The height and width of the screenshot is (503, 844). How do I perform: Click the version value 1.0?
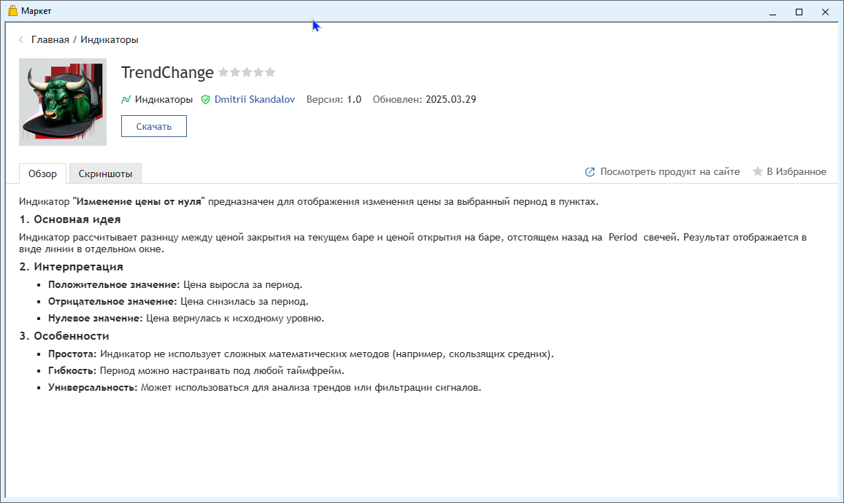click(353, 99)
